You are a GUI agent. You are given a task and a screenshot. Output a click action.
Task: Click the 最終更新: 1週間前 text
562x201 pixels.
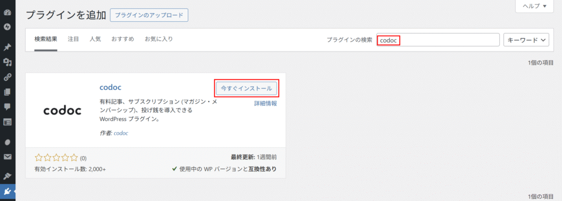[254, 157]
